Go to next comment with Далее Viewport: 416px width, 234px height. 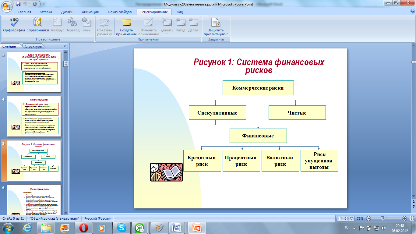point(193,25)
